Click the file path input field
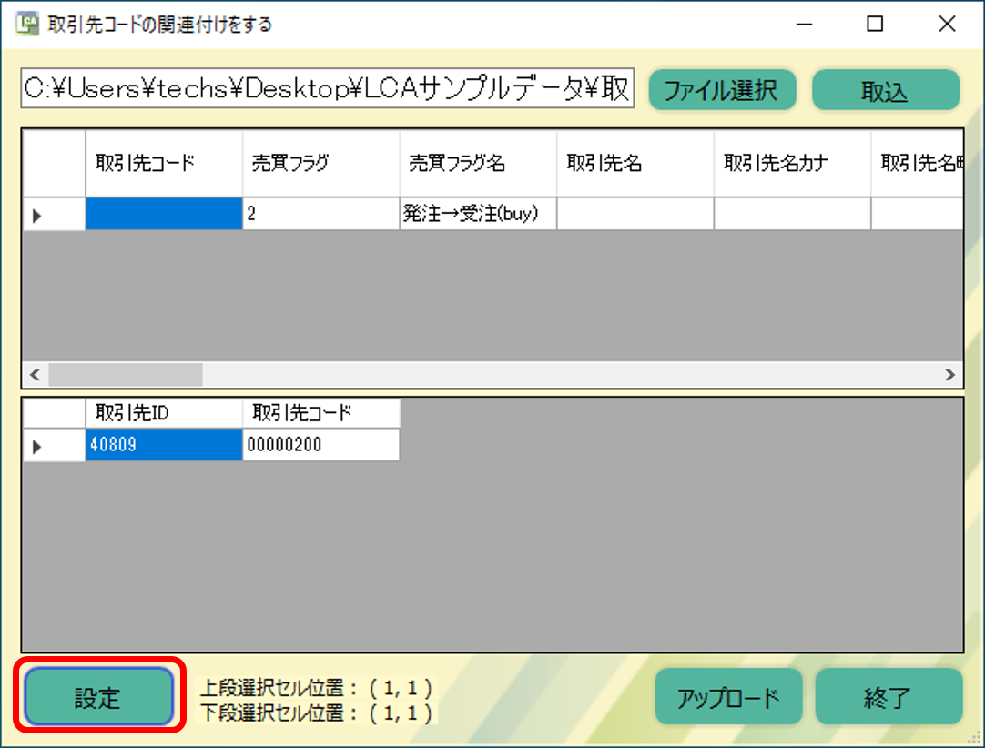Screen dimensions: 985x748 [x=328, y=90]
